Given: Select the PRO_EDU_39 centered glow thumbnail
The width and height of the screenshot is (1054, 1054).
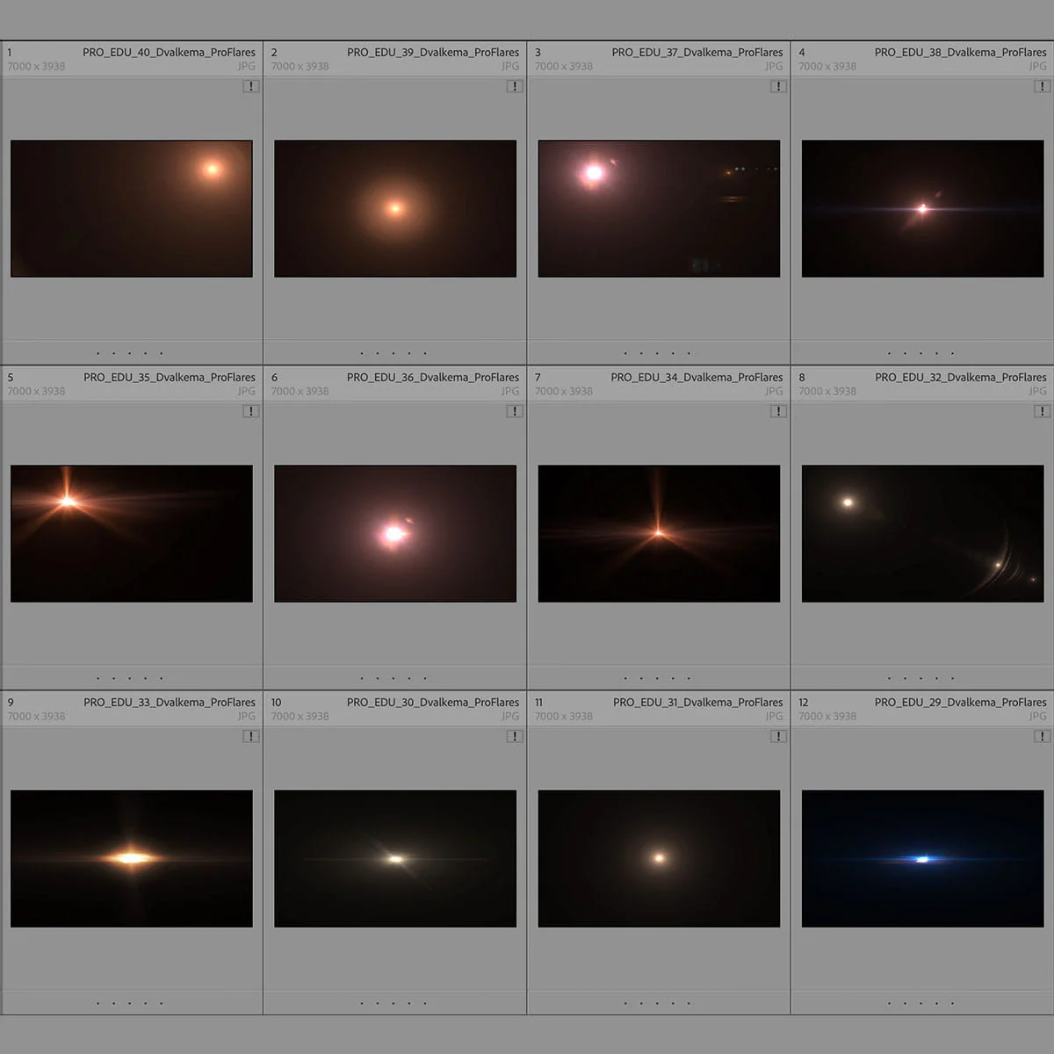Looking at the screenshot, I should click(395, 209).
